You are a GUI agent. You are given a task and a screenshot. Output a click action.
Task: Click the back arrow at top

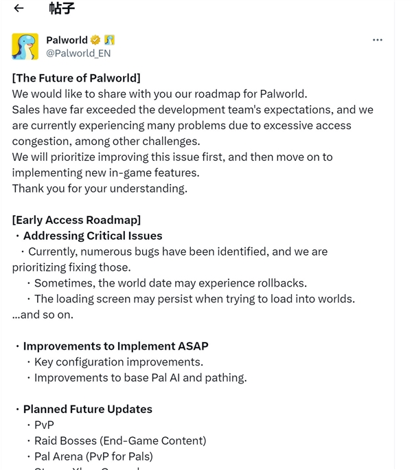coord(19,8)
